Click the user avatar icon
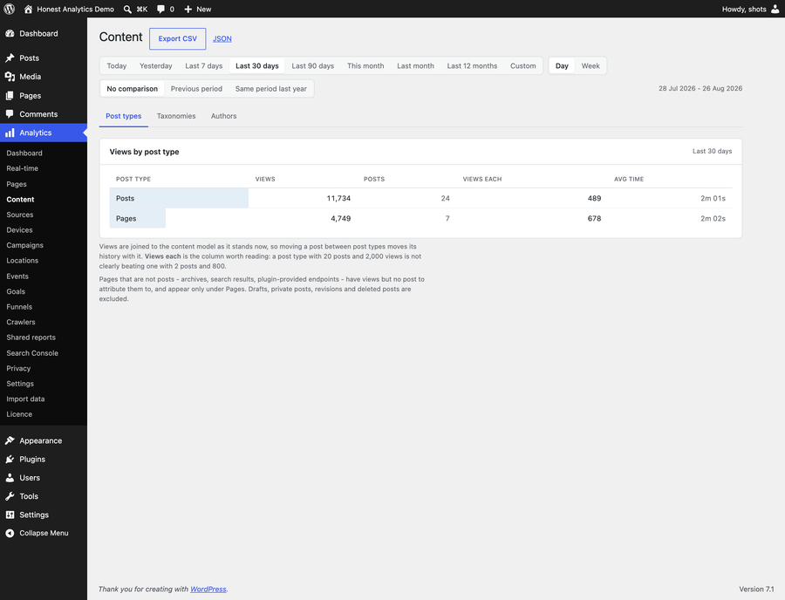785x600 pixels. 775,9
